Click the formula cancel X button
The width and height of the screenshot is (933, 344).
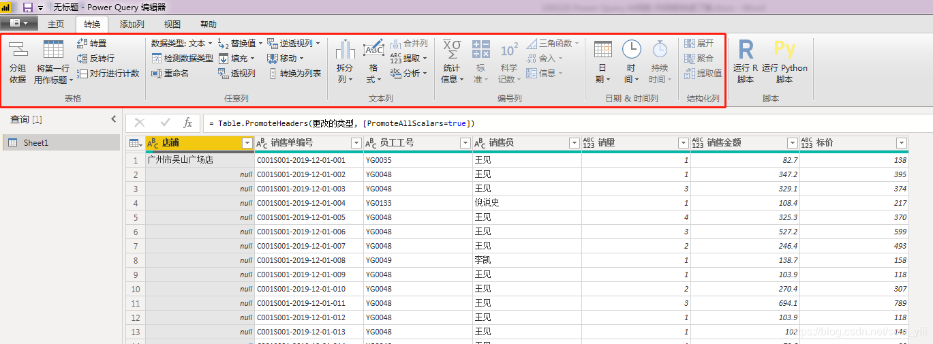(x=140, y=123)
